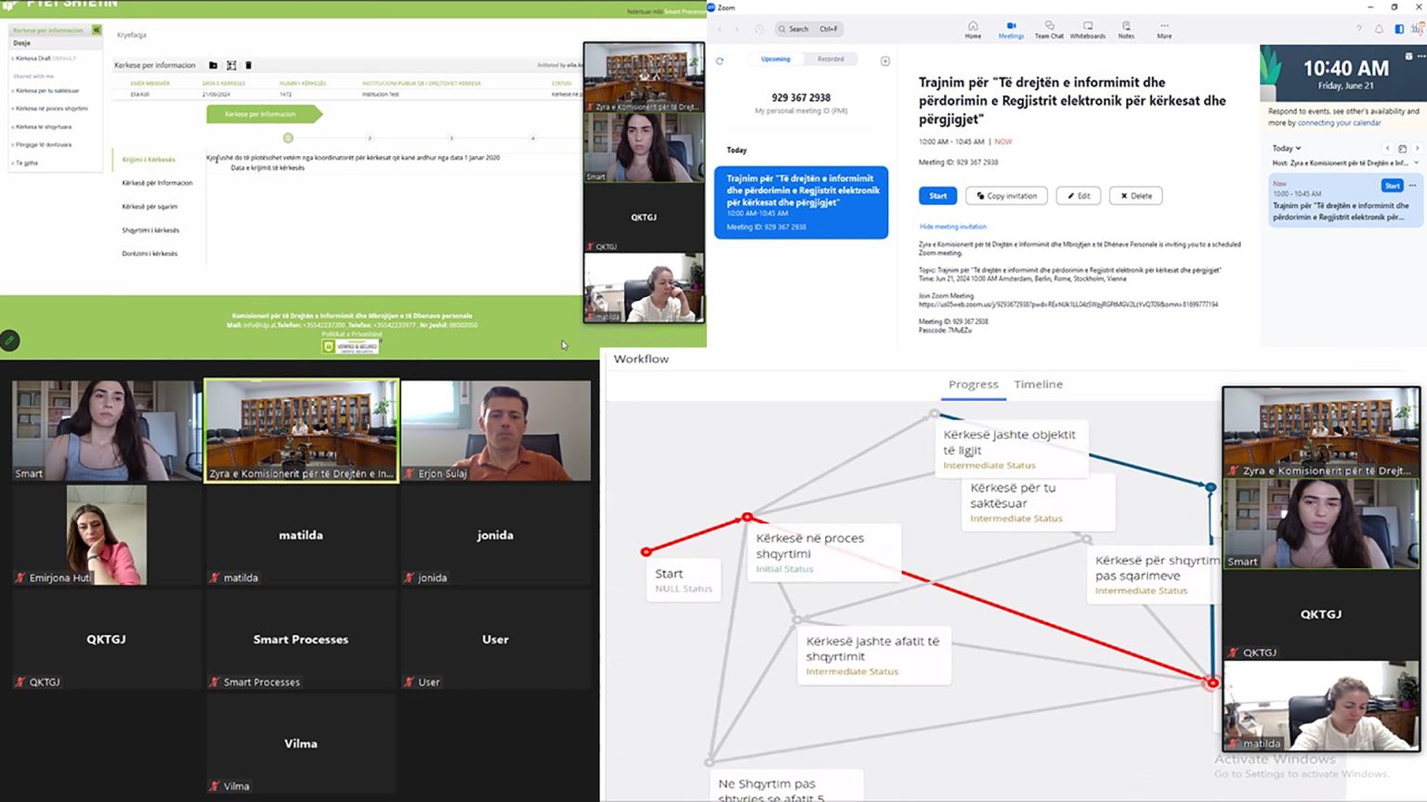Click the Copy invitation button

1006,196
